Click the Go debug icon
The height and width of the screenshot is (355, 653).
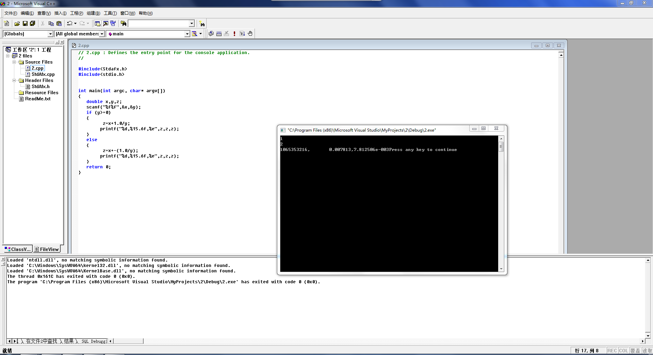[x=242, y=34]
